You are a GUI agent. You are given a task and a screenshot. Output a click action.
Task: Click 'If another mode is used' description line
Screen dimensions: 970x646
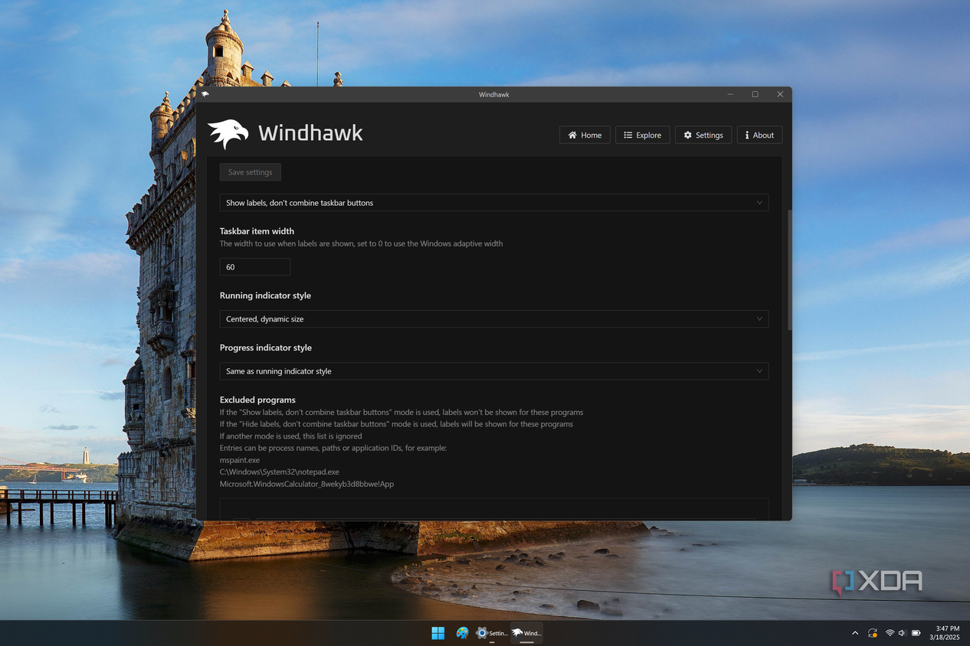(x=291, y=436)
